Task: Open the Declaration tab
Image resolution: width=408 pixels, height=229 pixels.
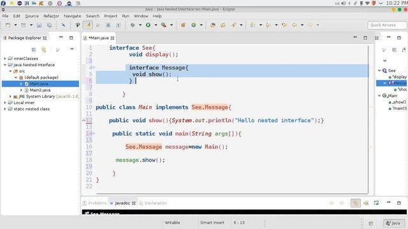Action: pyautogui.click(x=153, y=203)
